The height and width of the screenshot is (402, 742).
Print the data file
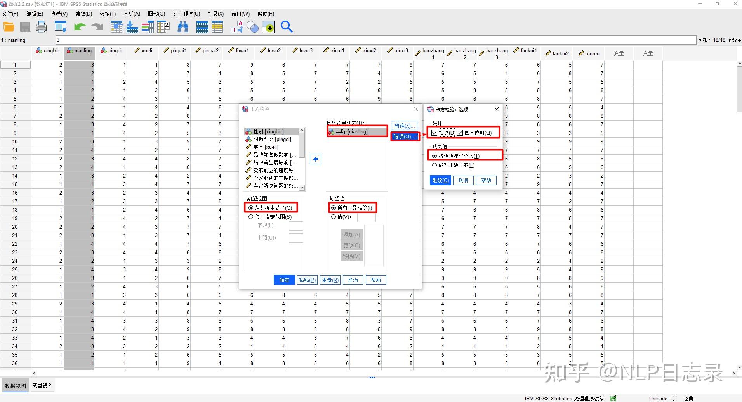(41, 27)
